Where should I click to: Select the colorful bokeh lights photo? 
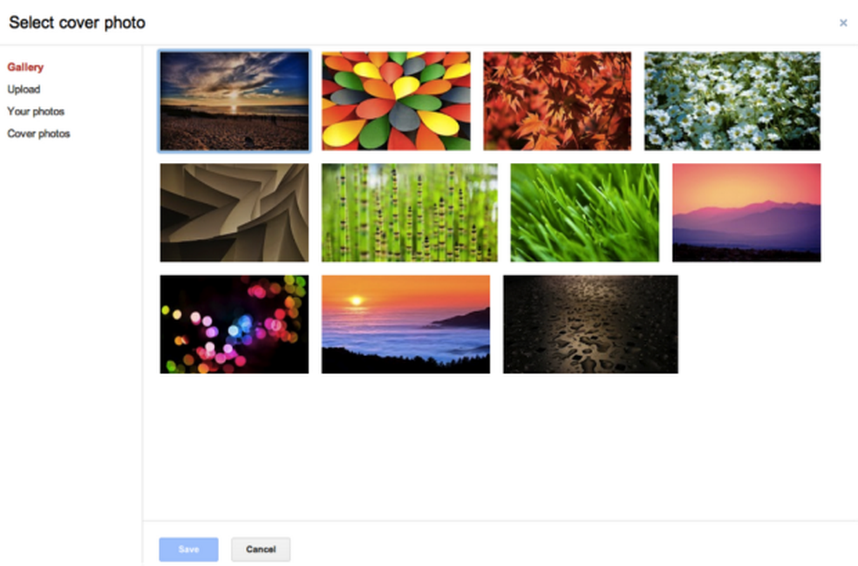(x=235, y=324)
